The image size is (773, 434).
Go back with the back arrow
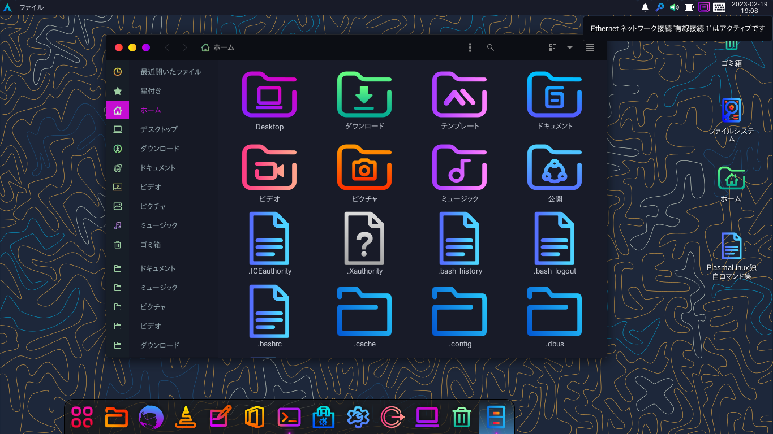click(167, 47)
